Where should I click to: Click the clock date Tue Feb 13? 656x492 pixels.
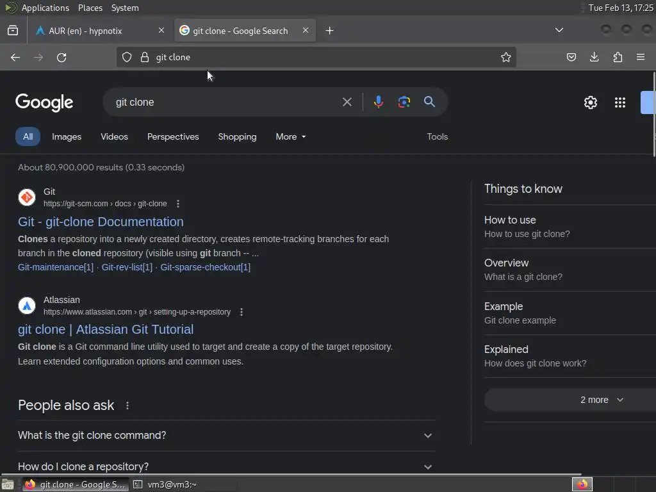pos(621,8)
